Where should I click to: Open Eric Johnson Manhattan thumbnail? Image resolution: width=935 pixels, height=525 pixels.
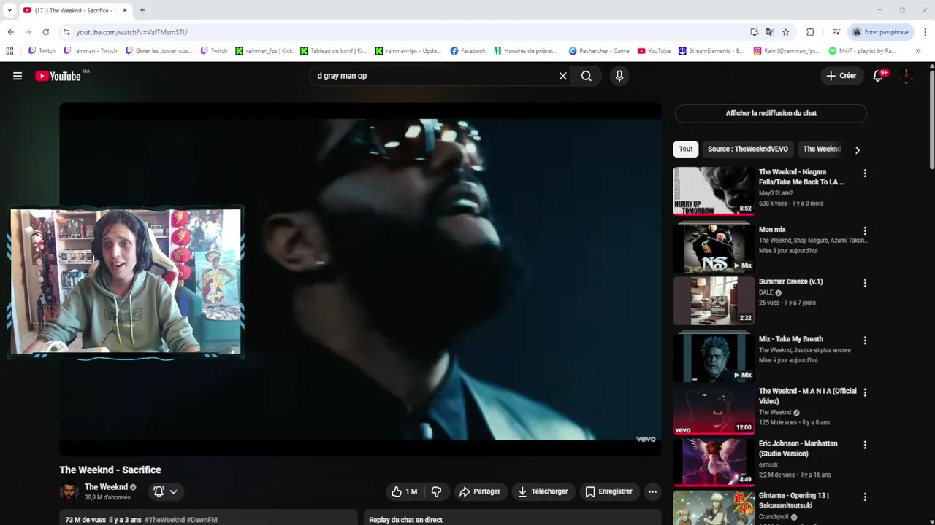click(x=714, y=462)
